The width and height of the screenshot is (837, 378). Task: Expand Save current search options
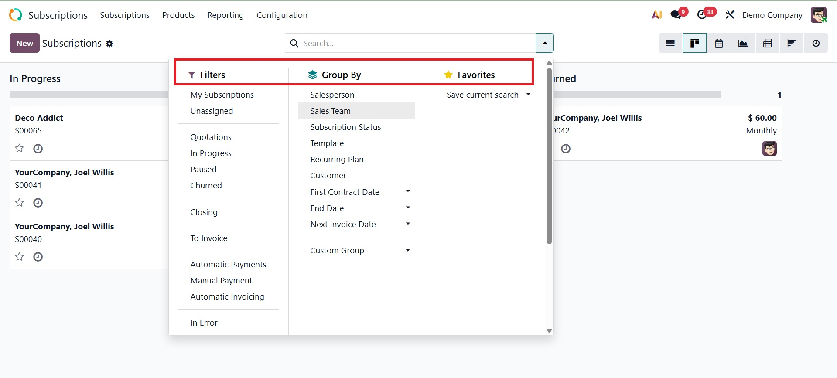coord(528,94)
